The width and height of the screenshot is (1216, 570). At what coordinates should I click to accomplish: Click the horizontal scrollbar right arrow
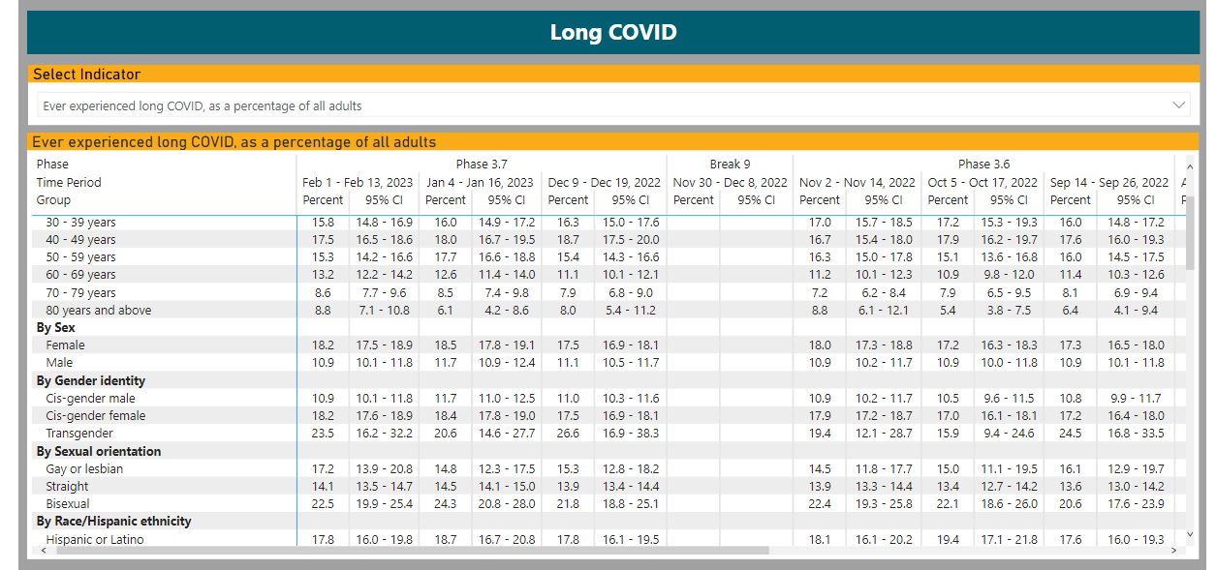(1174, 550)
